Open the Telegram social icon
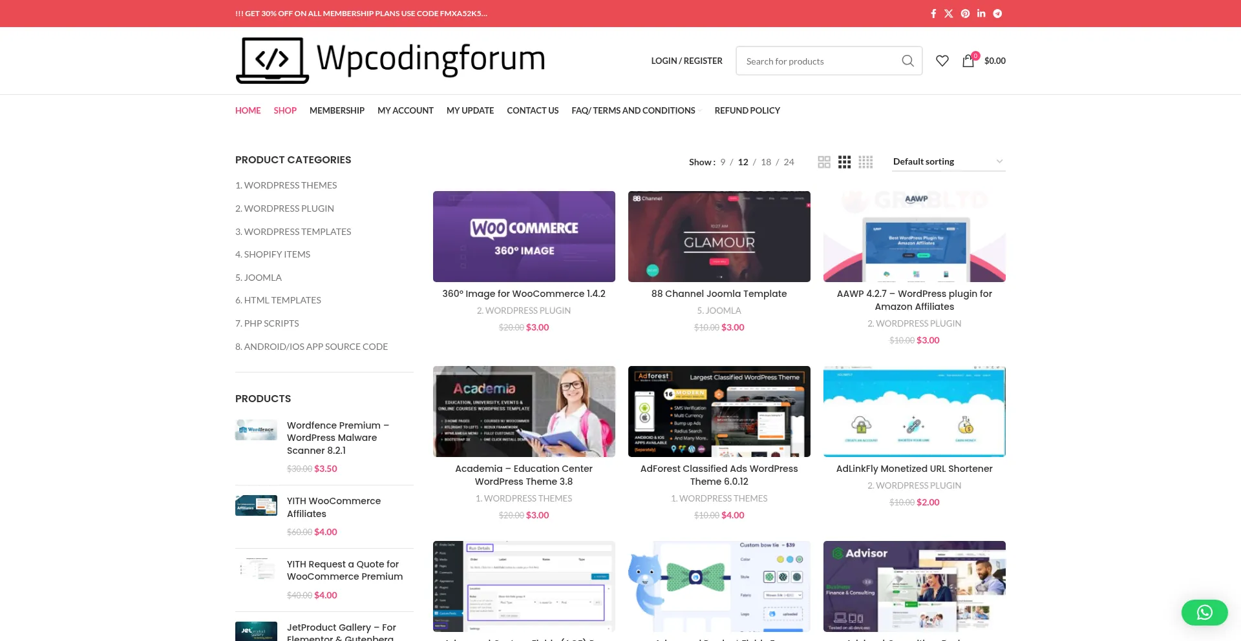 point(997,14)
